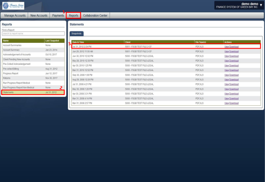Select the Snapshots tab
265x182 pixels.
(x=76, y=33)
